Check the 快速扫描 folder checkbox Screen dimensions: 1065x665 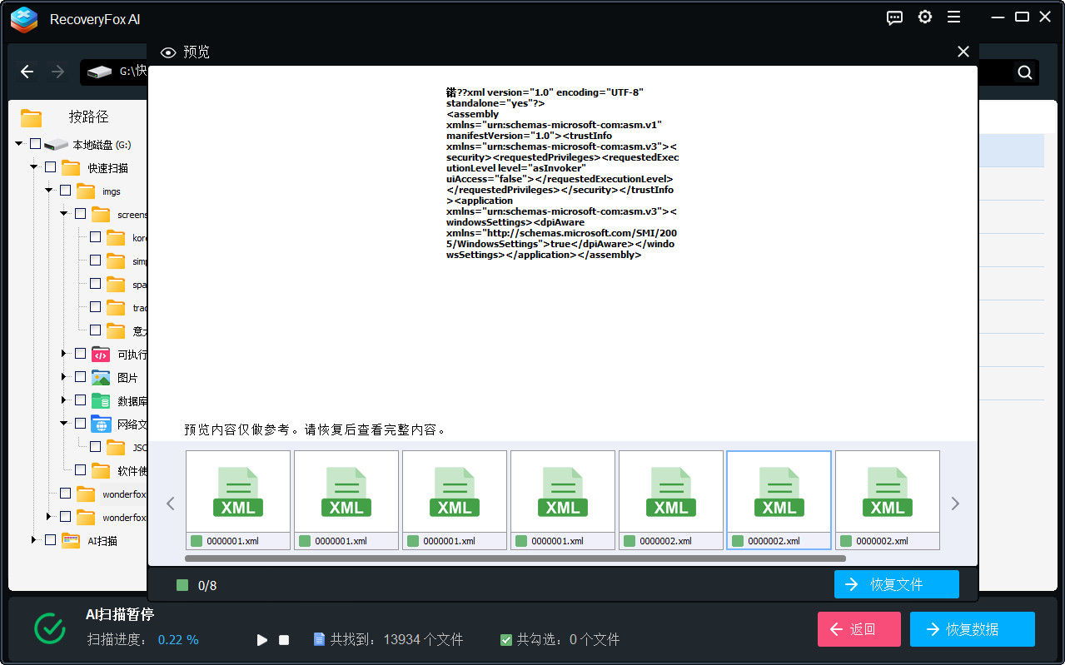pyautogui.click(x=50, y=167)
